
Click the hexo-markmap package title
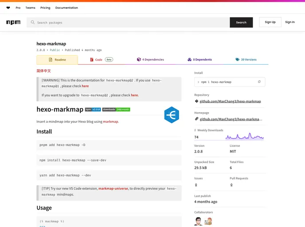click(x=51, y=44)
